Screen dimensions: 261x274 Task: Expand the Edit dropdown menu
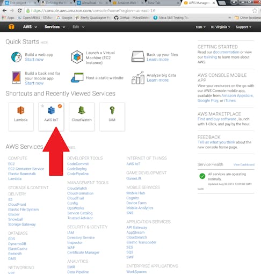(78, 27)
